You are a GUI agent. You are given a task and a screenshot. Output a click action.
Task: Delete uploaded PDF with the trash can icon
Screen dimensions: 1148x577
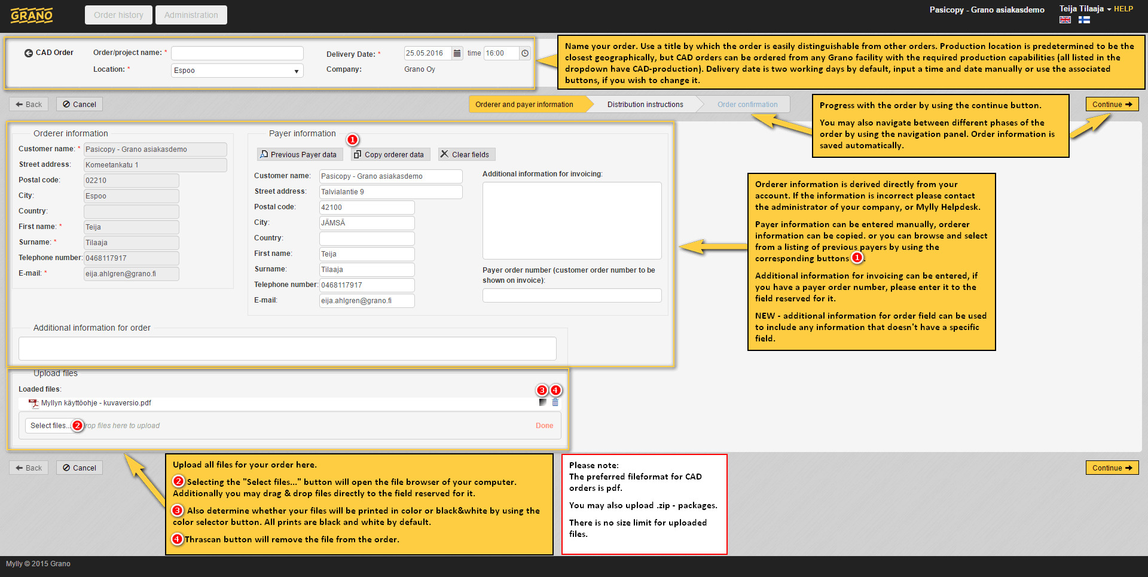(x=555, y=402)
